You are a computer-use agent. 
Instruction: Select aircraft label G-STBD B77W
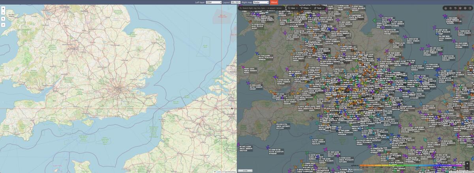(x=284, y=82)
